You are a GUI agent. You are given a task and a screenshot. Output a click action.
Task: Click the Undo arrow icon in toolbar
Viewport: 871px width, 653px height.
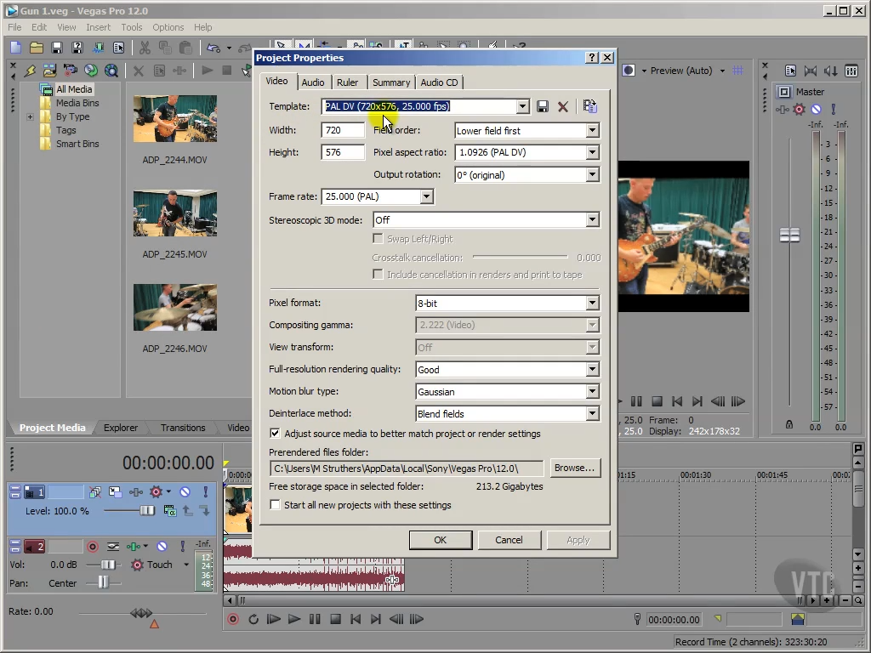pyautogui.click(x=213, y=48)
